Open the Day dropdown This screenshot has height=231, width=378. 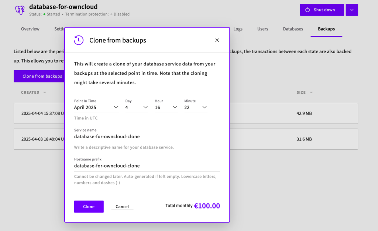[x=137, y=108]
